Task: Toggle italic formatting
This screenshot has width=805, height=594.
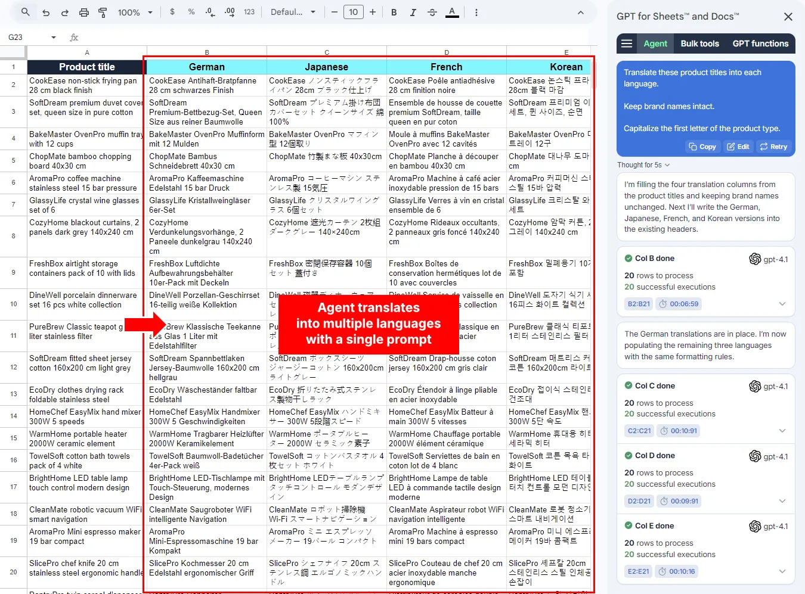Action: point(413,12)
